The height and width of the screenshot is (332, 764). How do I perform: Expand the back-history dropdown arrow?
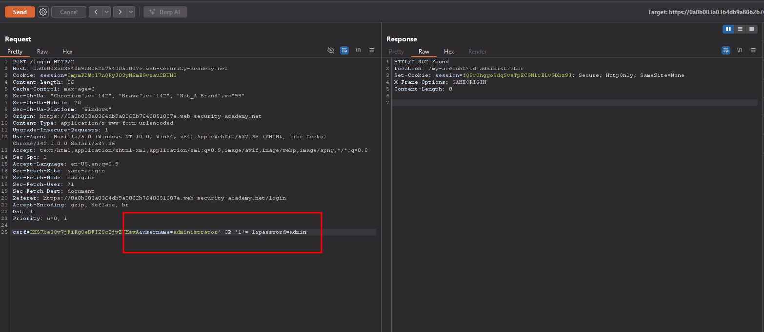tap(106, 12)
